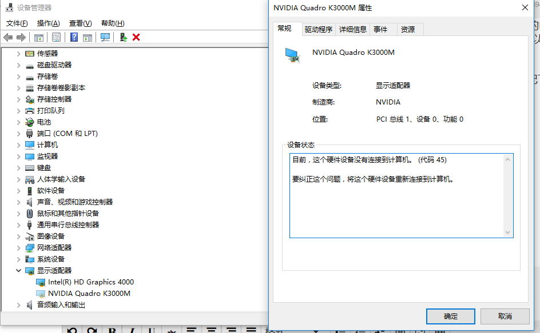Screen dimensions: 540x333
Task: Switch to the 驱动程序 tab
Action: [x=319, y=30]
